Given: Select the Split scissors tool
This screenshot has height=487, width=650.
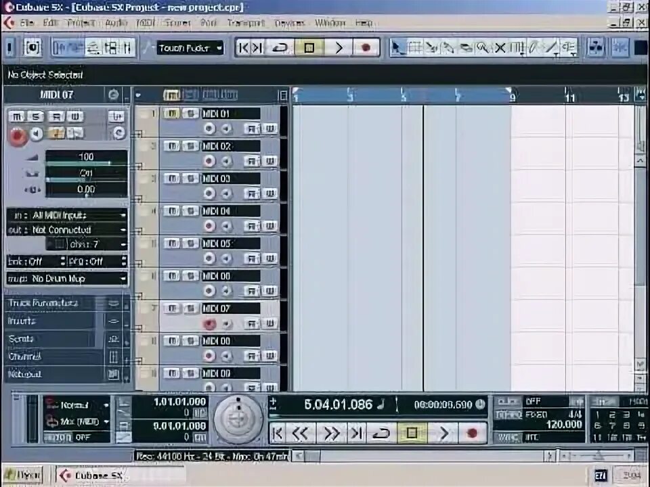Looking at the screenshot, I should (431, 48).
